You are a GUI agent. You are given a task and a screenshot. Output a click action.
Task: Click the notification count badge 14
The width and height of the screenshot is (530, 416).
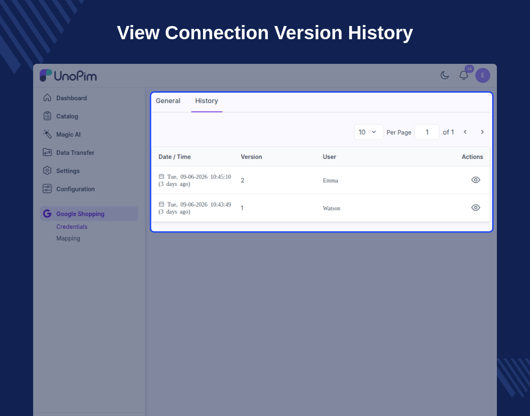[x=469, y=69]
